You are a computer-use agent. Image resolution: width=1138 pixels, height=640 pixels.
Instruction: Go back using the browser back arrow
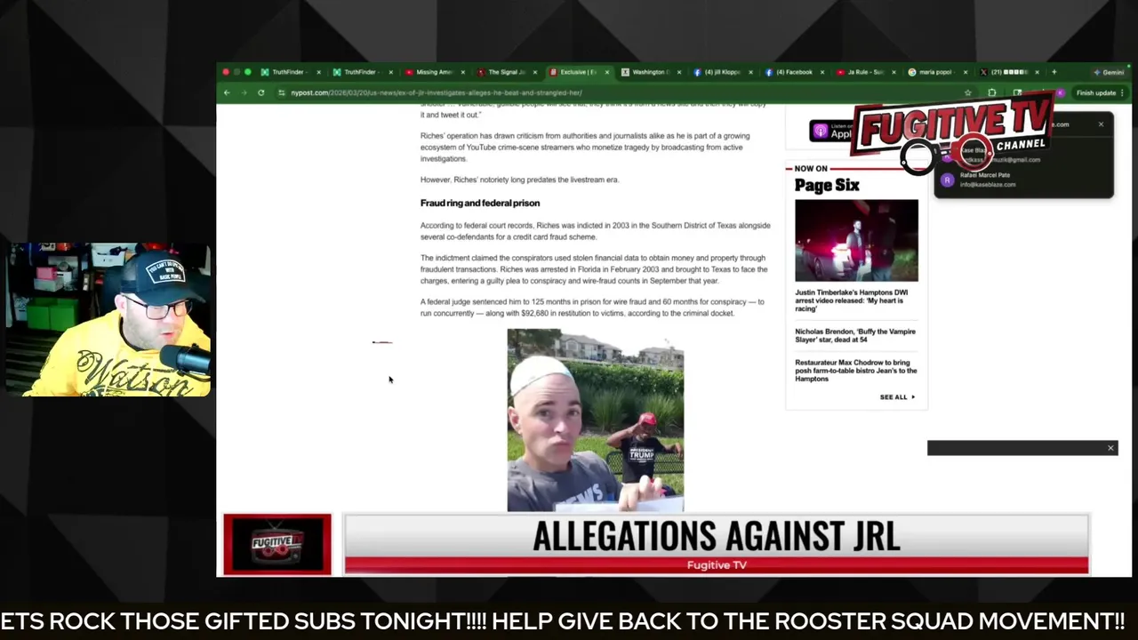point(227,92)
